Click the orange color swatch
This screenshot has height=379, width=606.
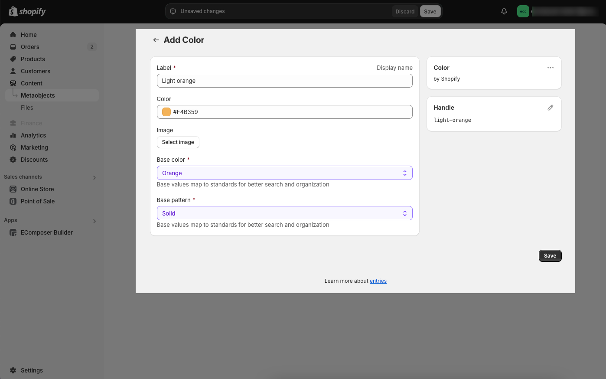(166, 112)
